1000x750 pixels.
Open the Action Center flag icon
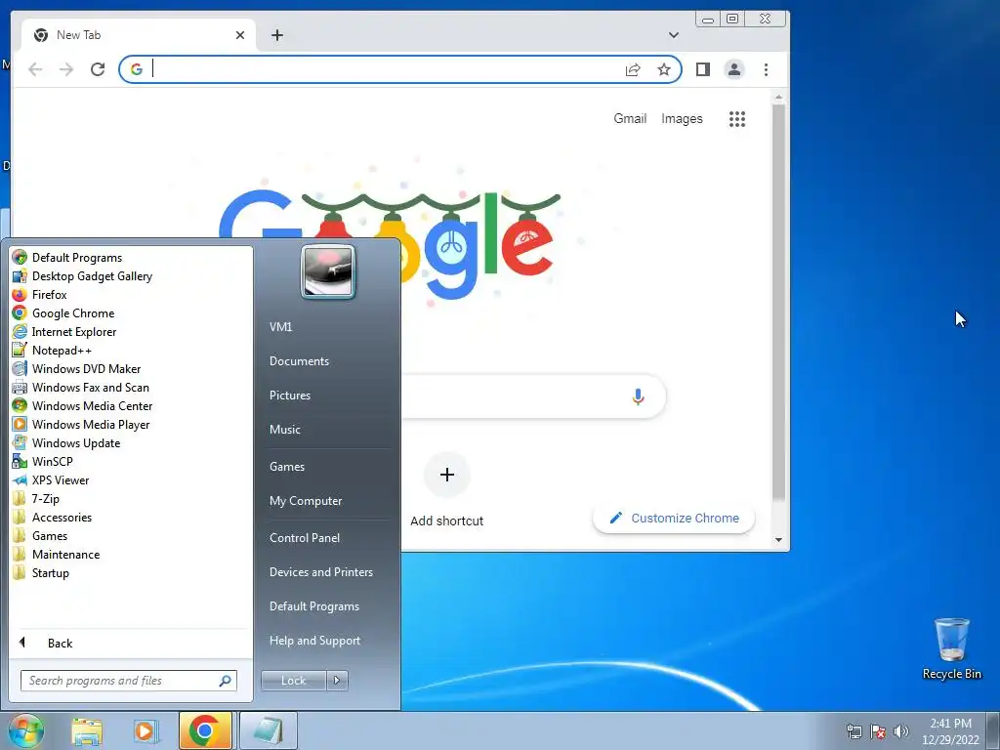(878, 731)
